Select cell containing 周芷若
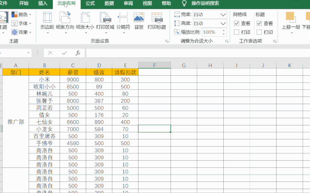 44,108
